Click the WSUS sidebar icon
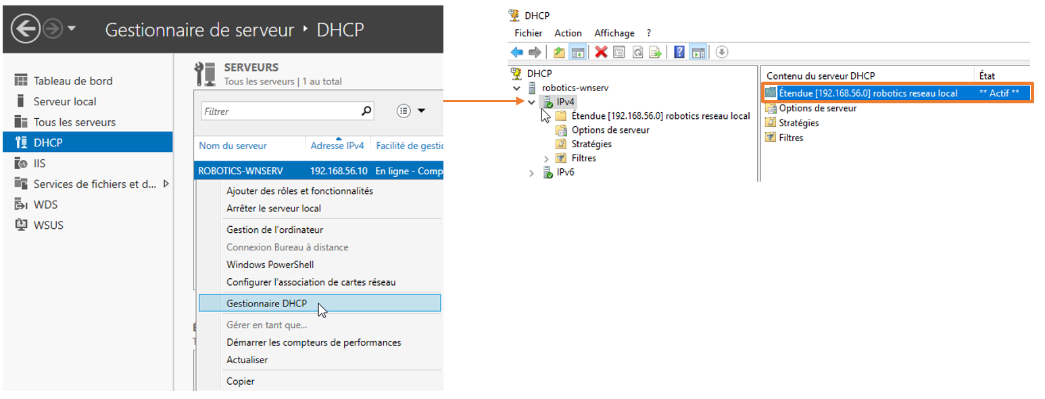 21,225
